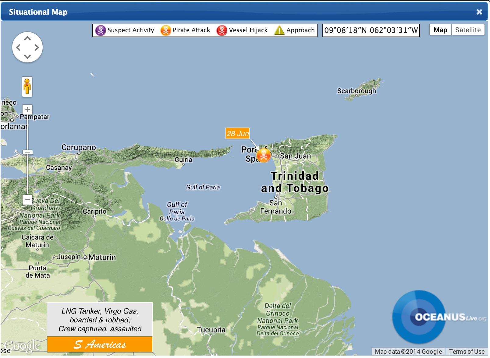Click the Situational Map title text
The height and width of the screenshot is (358, 490).
point(38,12)
